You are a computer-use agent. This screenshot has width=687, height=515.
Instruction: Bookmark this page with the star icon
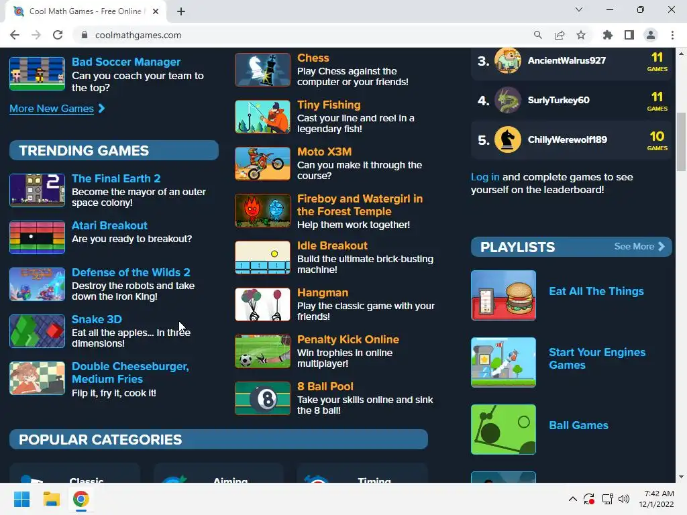point(581,35)
